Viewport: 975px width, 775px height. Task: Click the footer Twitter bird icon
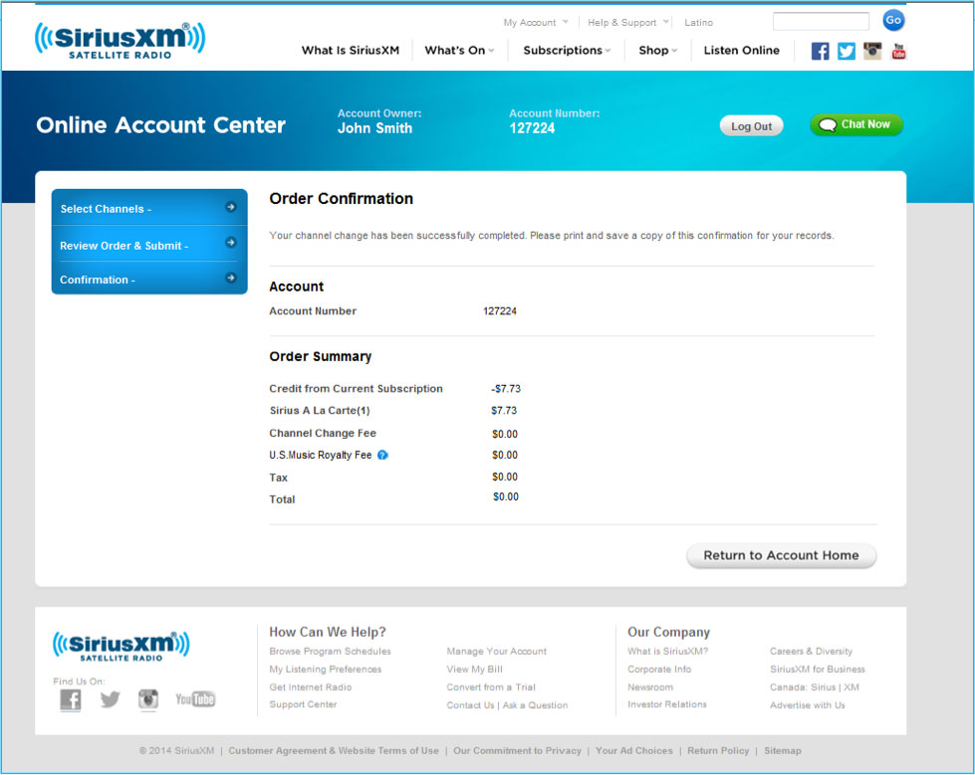(111, 699)
